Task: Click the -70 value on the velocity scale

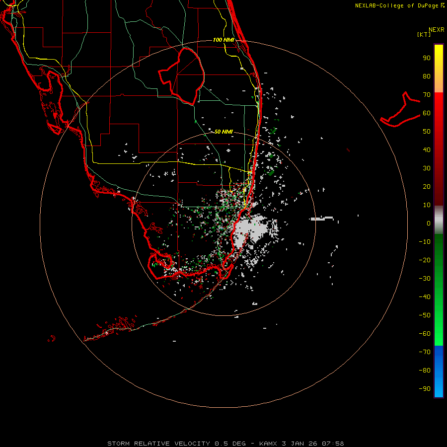Action: (x=425, y=352)
